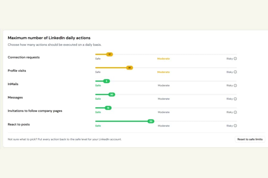The width and height of the screenshot is (268, 178).
Task: Click the Messages row label
Action: pos(15,97)
